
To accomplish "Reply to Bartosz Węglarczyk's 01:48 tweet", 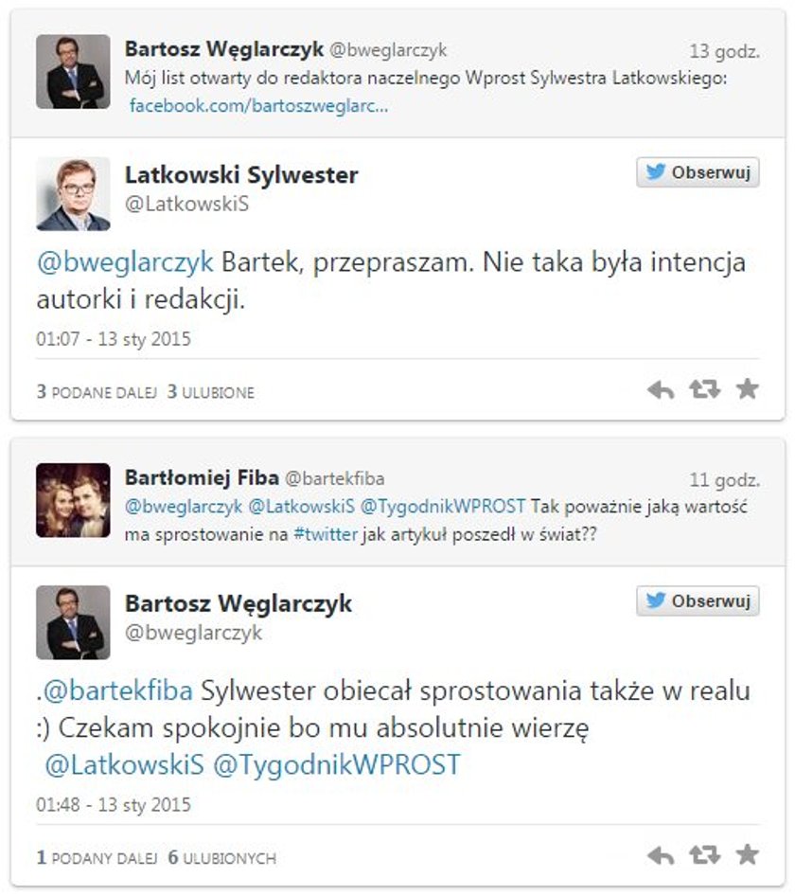I will tap(661, 856).
